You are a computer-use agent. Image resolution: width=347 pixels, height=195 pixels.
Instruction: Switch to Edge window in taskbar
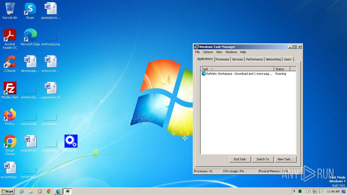[58, 191]
